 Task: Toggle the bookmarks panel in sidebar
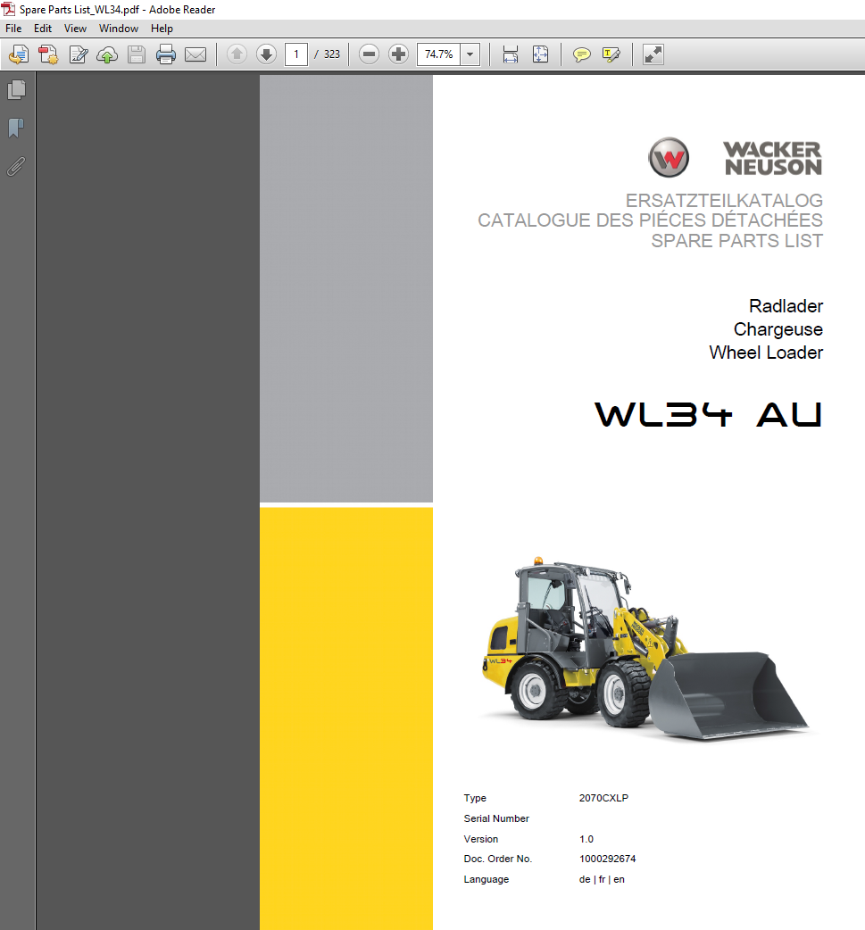pos(16,129)
